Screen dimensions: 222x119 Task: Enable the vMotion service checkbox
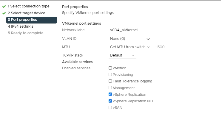click(110, 68)
